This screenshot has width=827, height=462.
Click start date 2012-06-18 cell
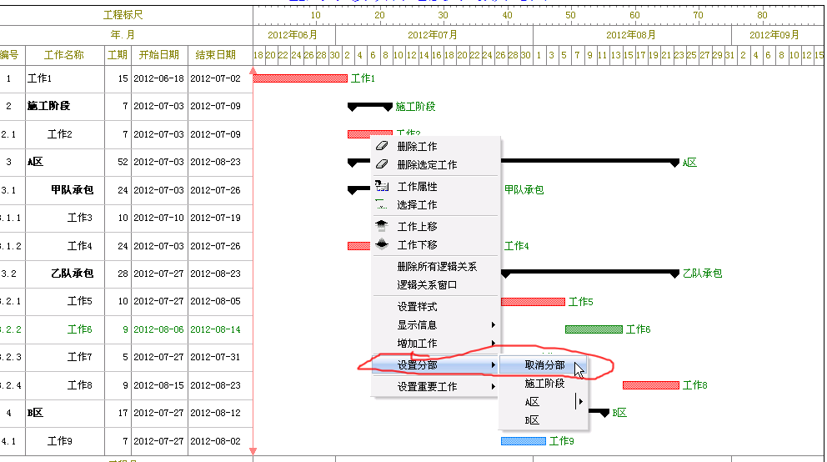tap(158, 78)
